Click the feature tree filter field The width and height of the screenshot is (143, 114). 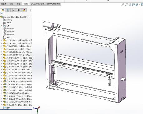16,14
